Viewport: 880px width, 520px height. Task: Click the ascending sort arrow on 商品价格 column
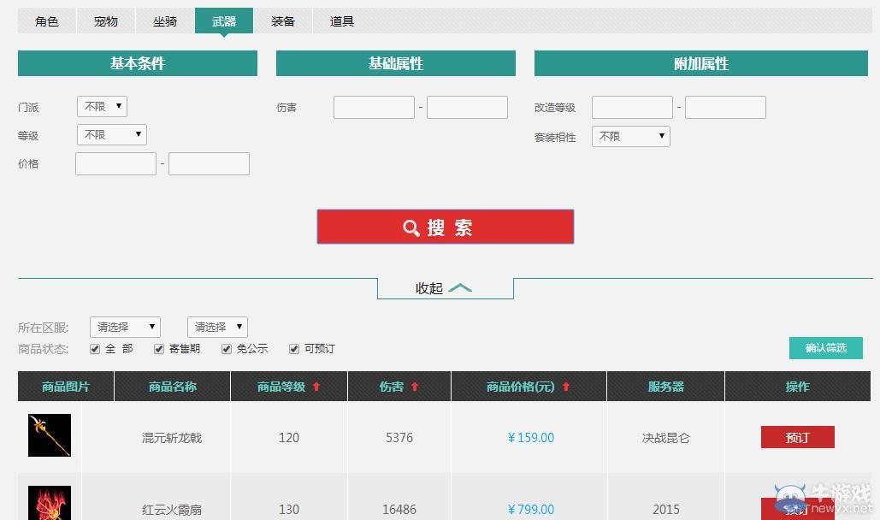[x=565, y=386]
